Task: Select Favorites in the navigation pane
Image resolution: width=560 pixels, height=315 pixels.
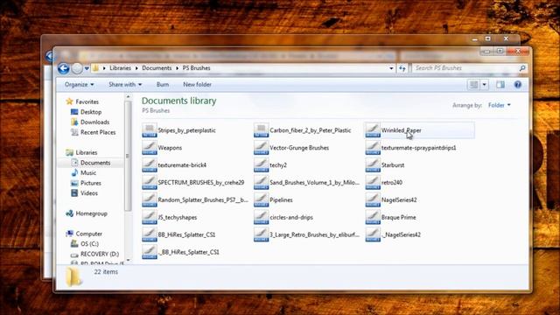Action: pyautogui.click(x=87, y=101)
